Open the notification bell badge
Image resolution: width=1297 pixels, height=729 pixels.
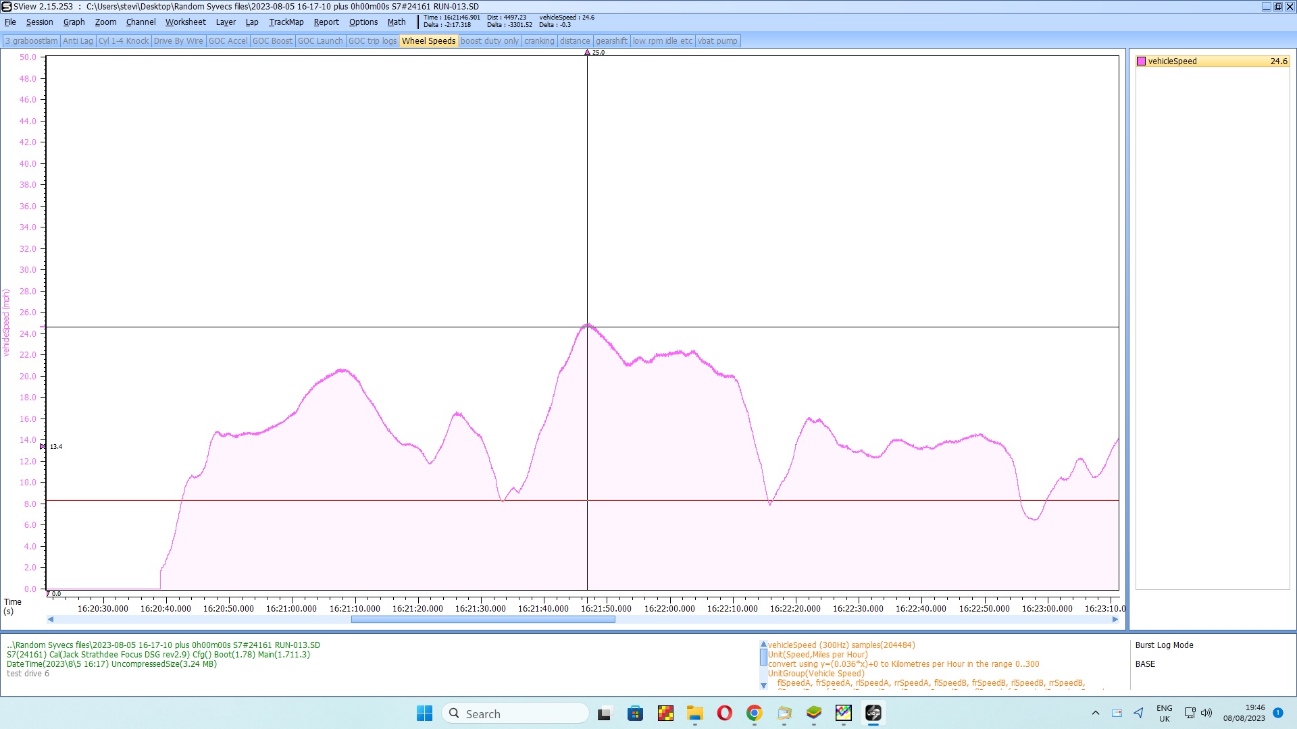1278,713
